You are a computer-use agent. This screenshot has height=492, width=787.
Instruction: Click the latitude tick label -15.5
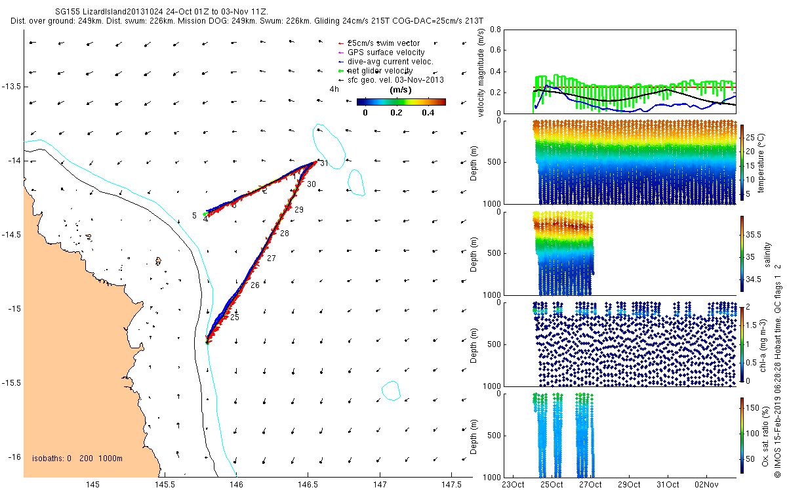[x=11, y=383]
